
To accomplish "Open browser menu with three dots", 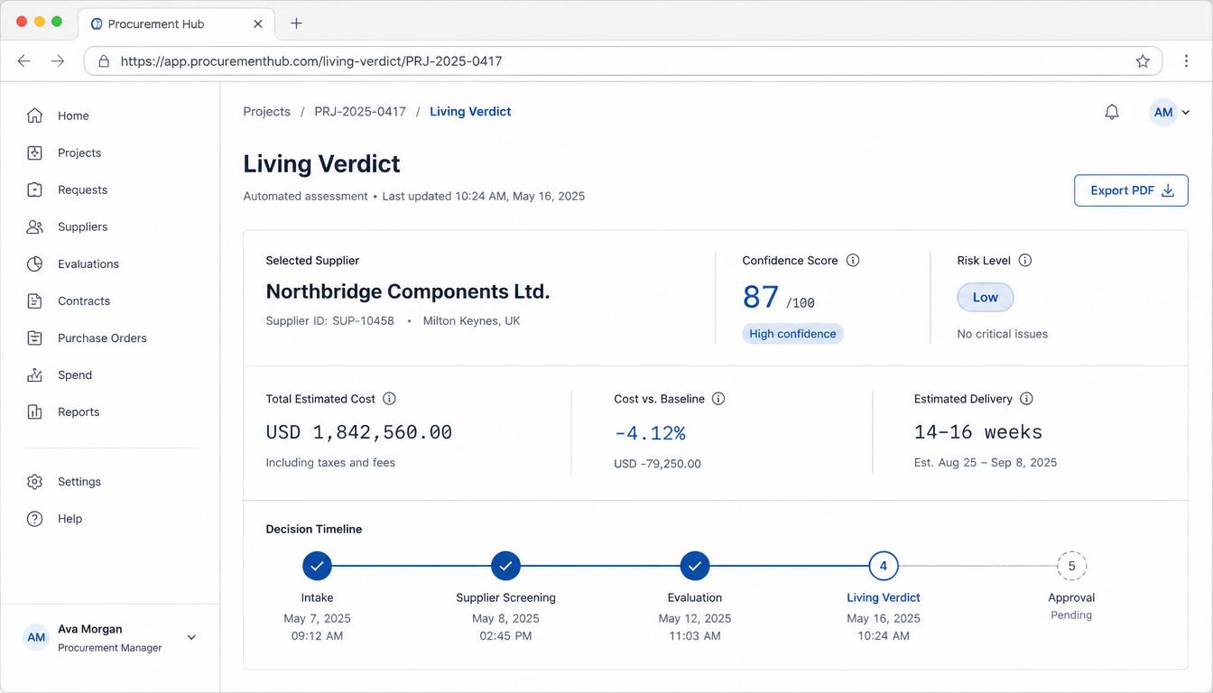I will (1186, 61).
